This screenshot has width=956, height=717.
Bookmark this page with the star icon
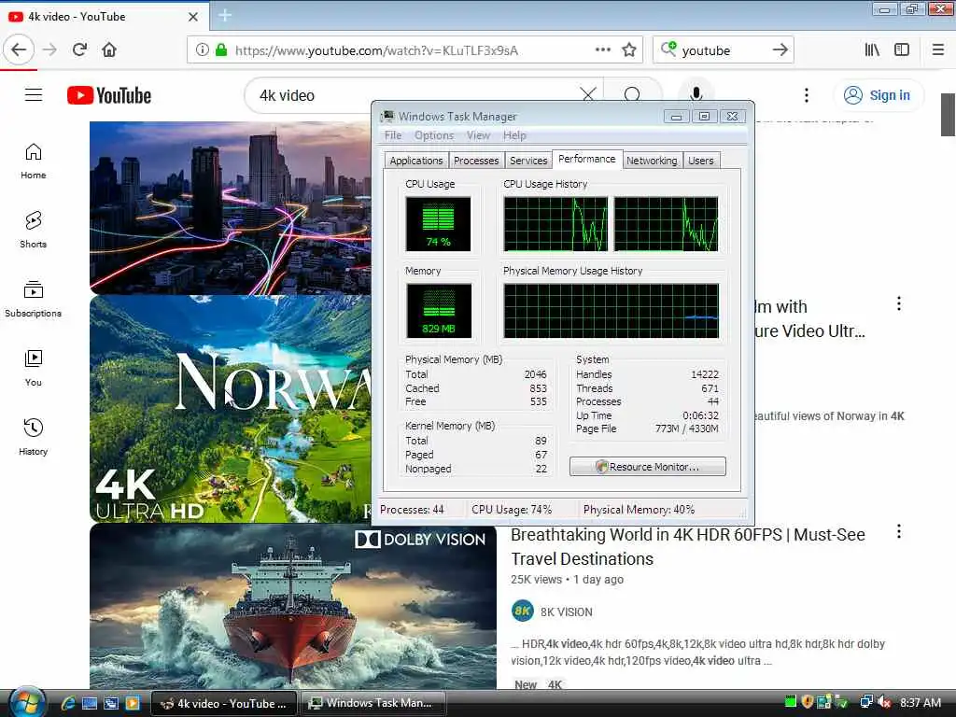[629, 50]
